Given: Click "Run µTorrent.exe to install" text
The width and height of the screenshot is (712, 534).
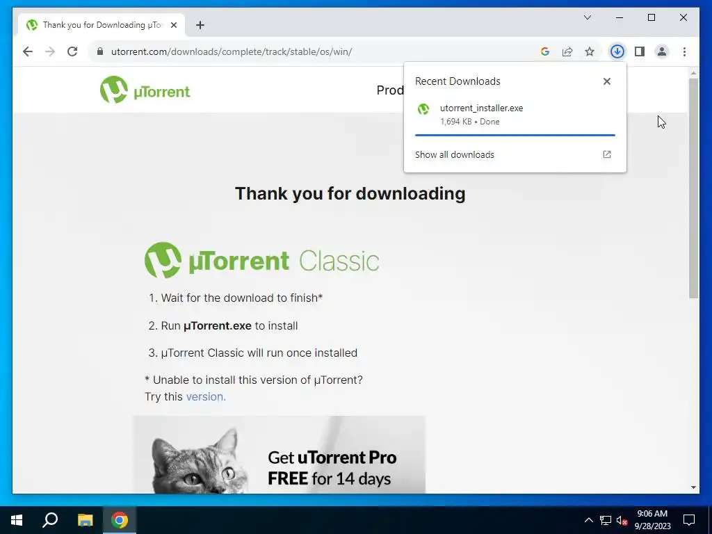Looking at the screenshot, I should click(229, 325).
